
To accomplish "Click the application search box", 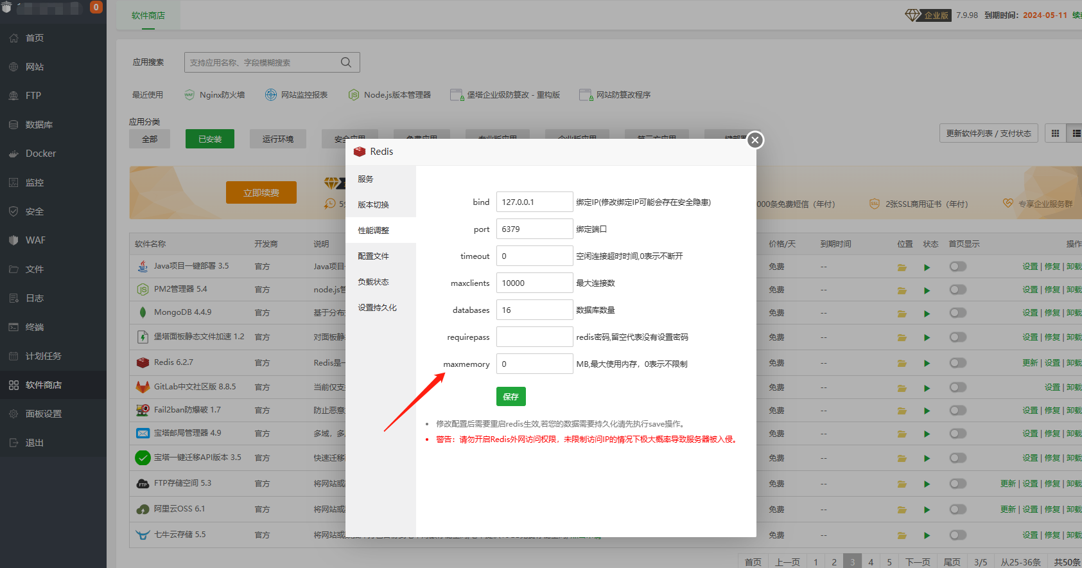I will pyautogui.click(x=272, y=62).
